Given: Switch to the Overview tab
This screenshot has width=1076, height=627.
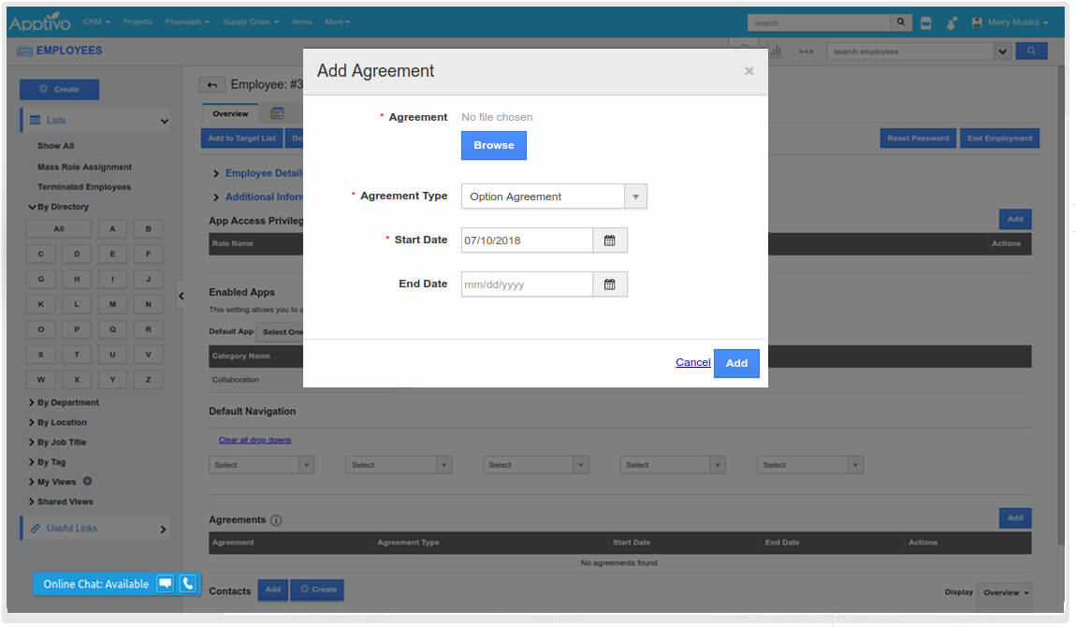Looking at the screenshot, I should pos(229,113).
